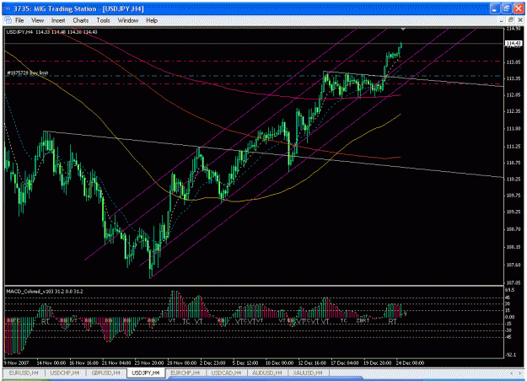Switch to the XAUUSD,H4 chart tab
527x381 pixels.
click(308, 373)
